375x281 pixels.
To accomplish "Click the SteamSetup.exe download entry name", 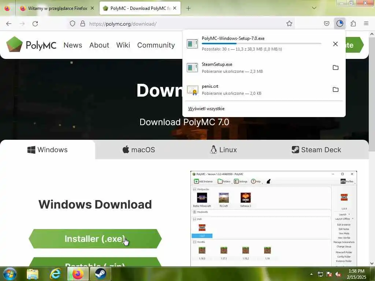I will pos(217,64).
